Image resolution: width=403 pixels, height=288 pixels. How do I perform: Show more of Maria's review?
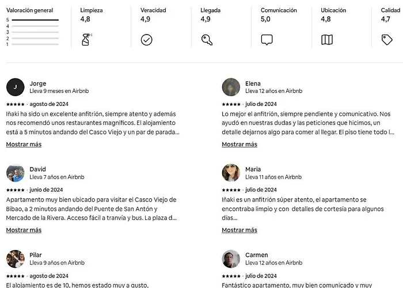(x=239, y=230)
